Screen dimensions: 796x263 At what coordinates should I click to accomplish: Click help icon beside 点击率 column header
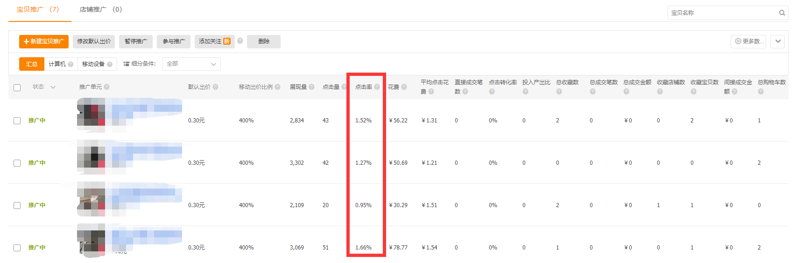[x=377, y=87]
